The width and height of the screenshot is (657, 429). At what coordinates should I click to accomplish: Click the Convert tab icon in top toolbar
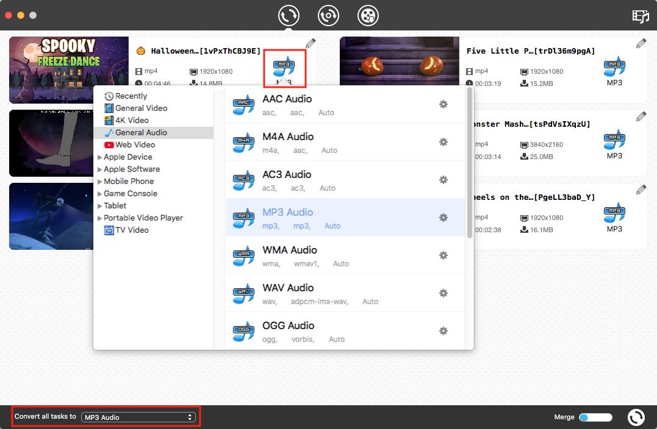[289, 16]
